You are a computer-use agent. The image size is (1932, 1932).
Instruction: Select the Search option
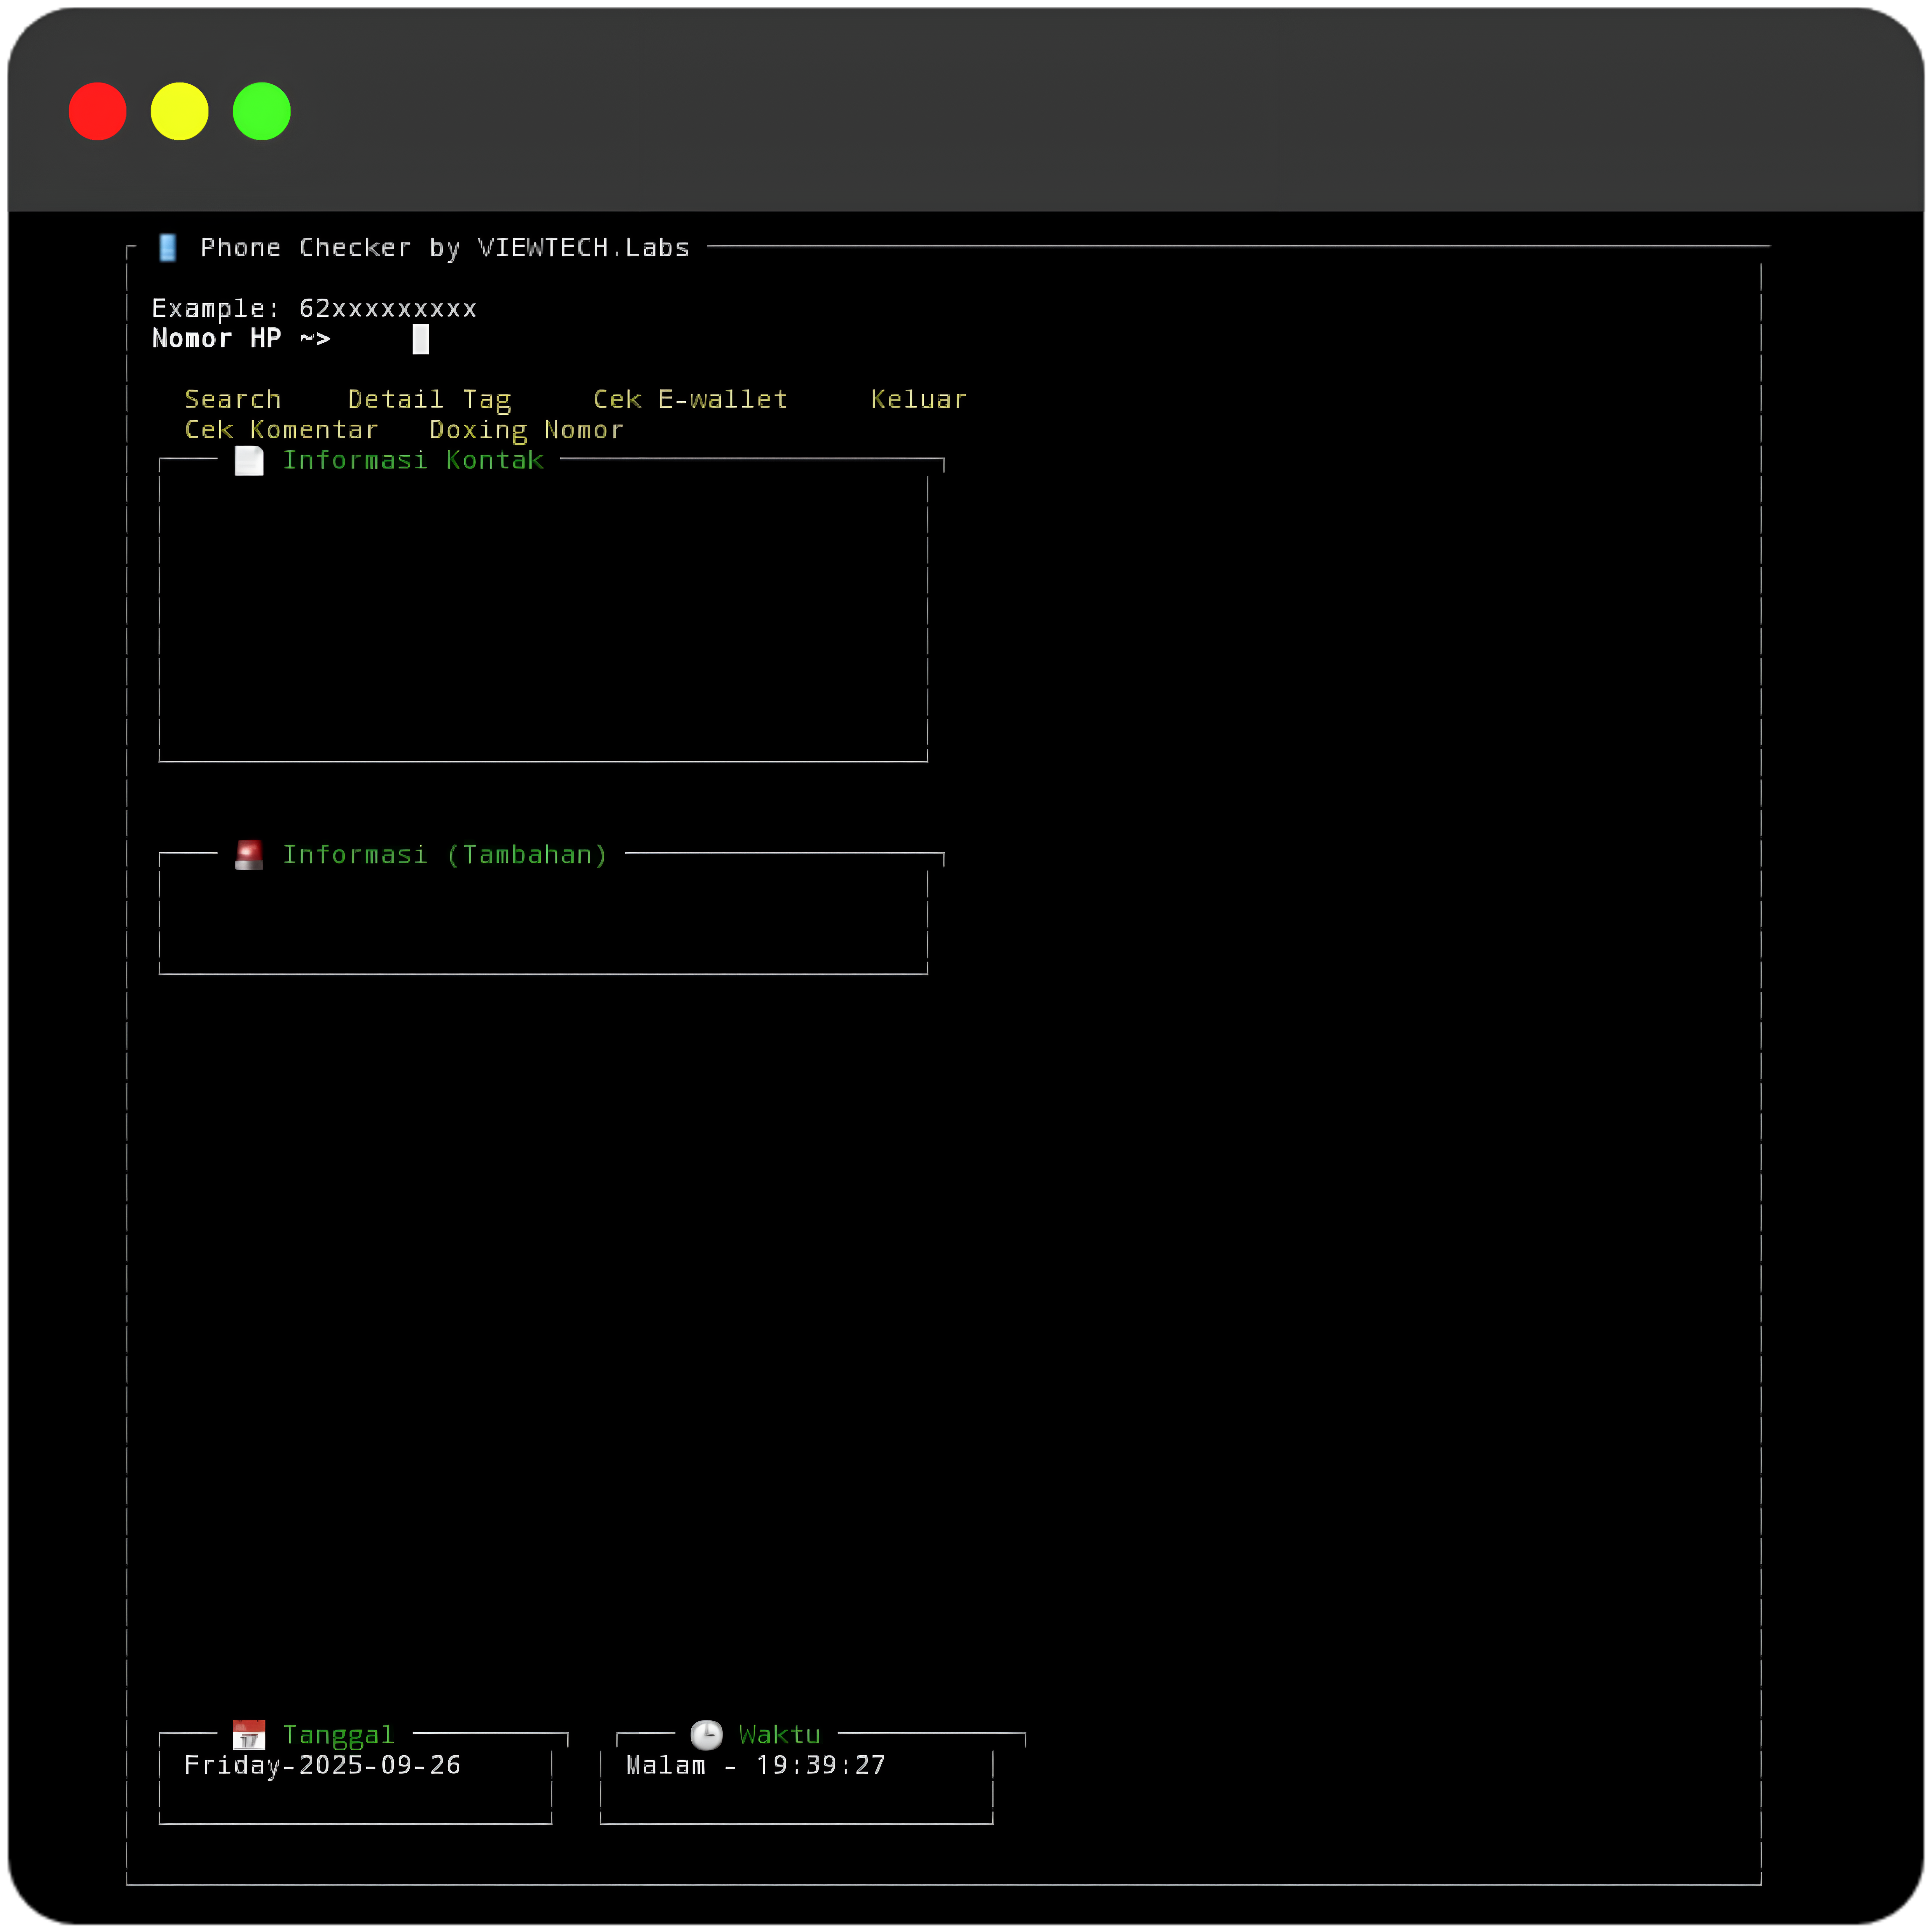pyautogui.click(x=233, y=399)
